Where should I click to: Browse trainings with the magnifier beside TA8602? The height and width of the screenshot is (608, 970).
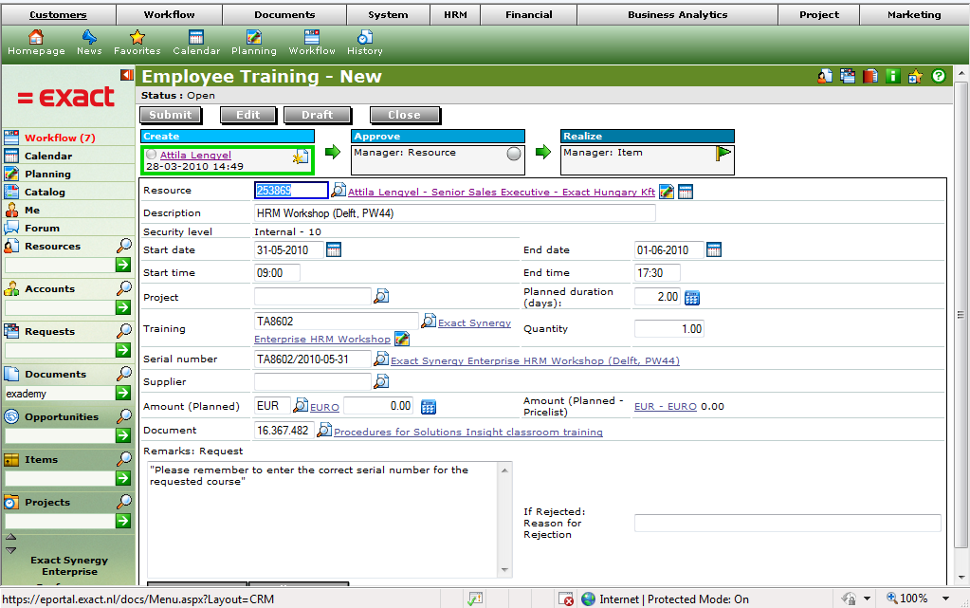[x=429, y=320]
